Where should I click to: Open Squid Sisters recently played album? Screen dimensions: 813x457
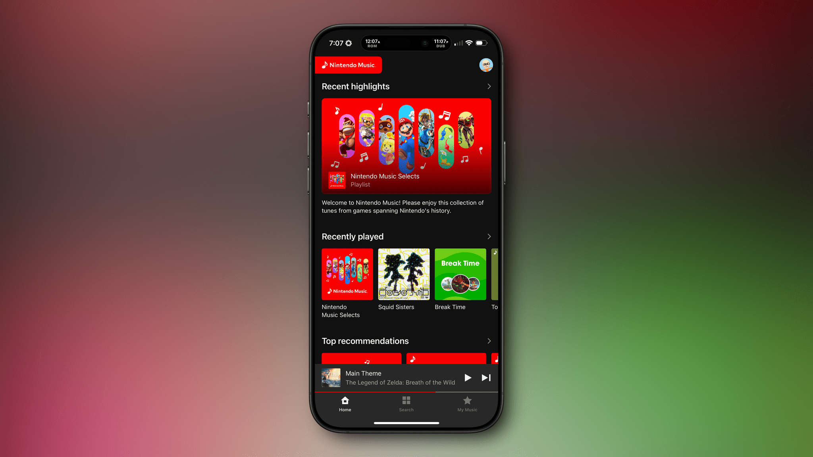404,274
